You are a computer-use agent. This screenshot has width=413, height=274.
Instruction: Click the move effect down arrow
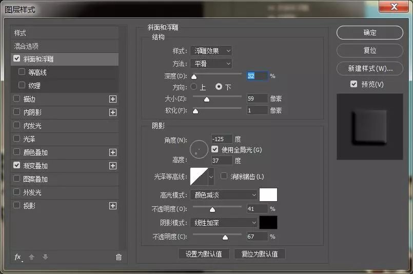[45, 257]
